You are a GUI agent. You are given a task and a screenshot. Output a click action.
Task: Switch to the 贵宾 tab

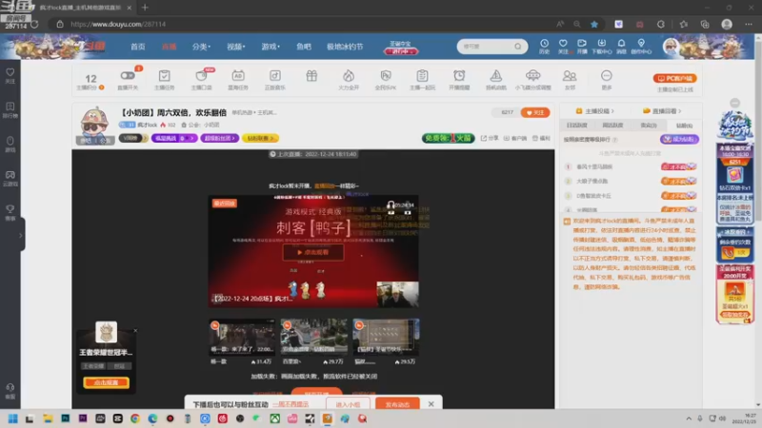649,126
